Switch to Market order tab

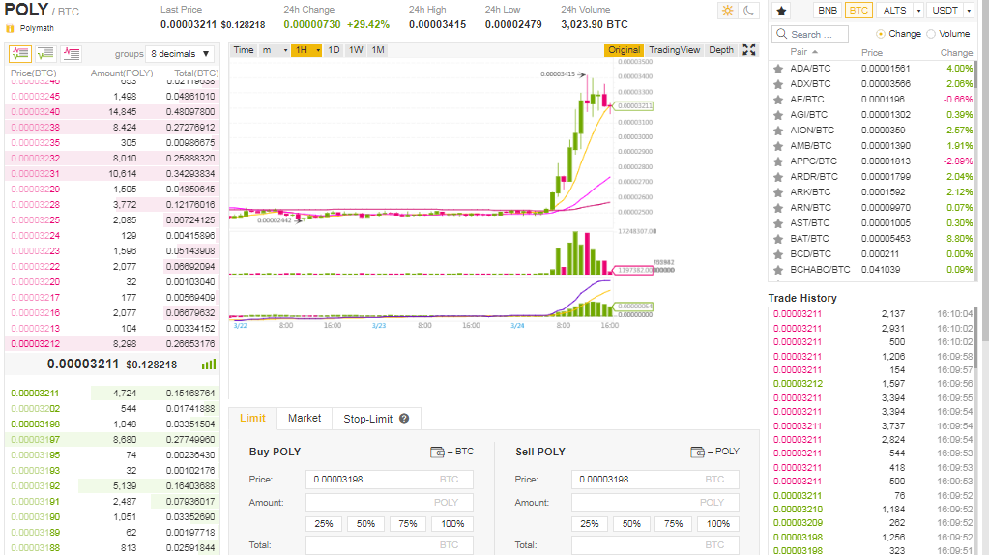tap(305, 418)
